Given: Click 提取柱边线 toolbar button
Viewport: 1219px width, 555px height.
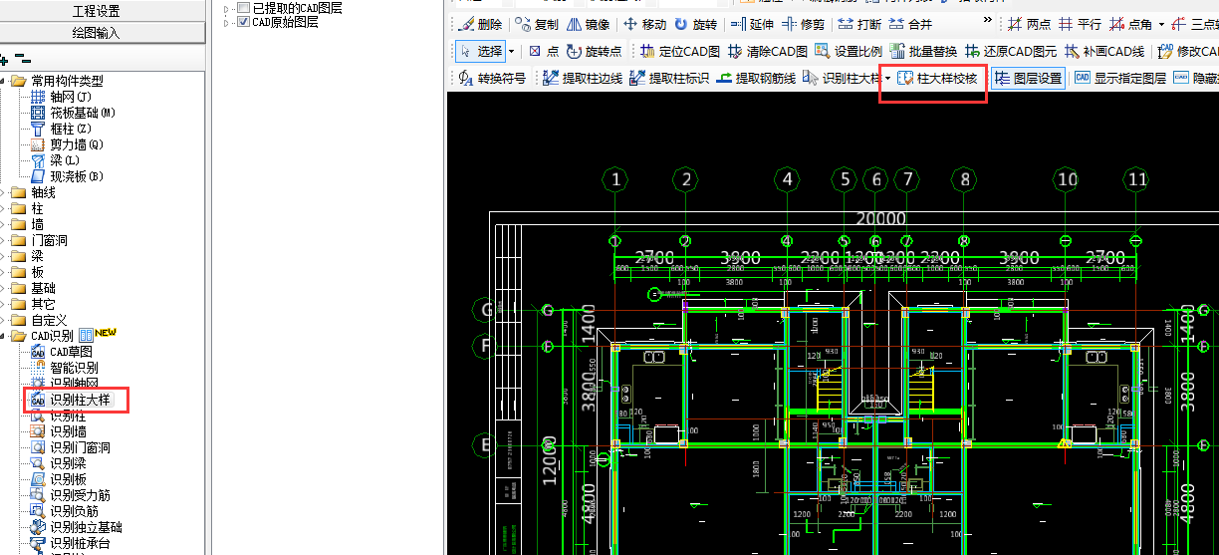Looking at the screenshot, I should 583,78.
